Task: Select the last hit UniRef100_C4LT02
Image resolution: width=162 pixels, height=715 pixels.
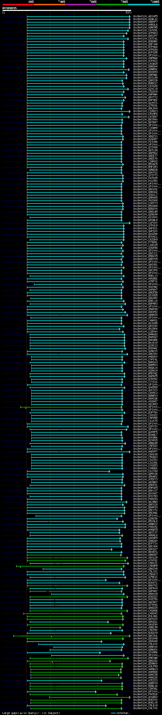Action: (145, 708)
